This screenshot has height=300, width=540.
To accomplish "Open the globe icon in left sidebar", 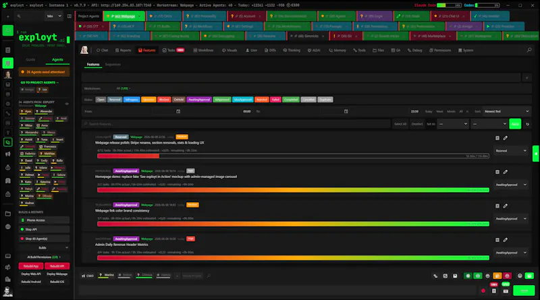I will 8,227.
